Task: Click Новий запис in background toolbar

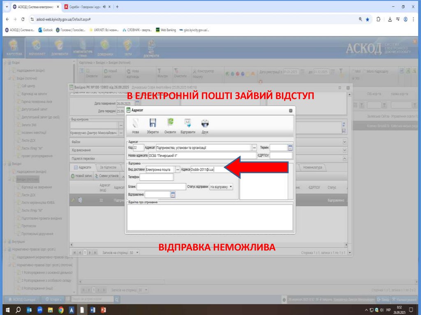Action: [111, 74]
